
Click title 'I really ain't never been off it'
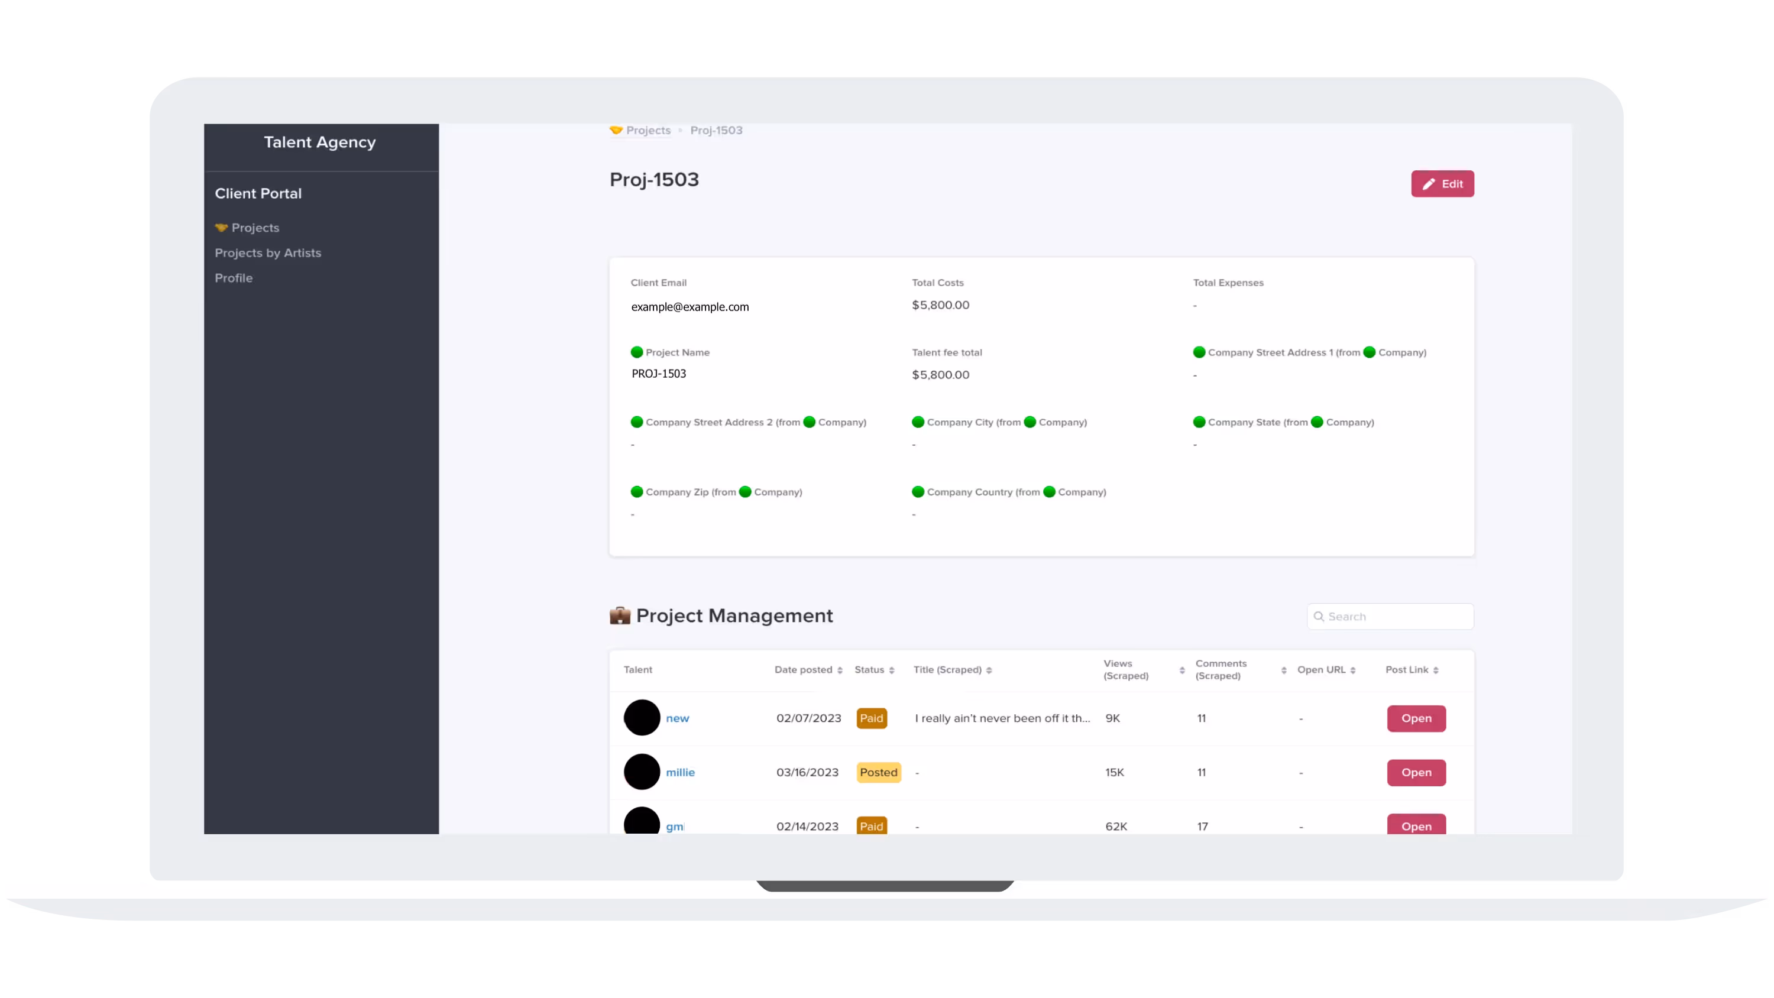1002,718
